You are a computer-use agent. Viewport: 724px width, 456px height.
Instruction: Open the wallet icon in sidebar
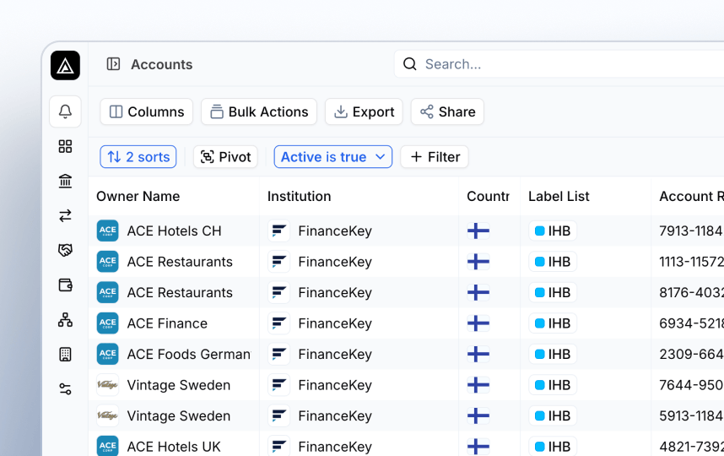click(65, 285)
